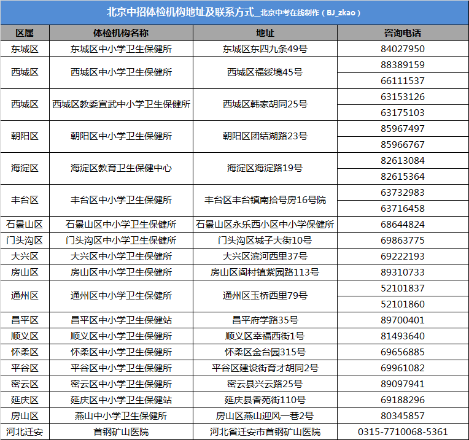
Task: Select phone number 63175103
Action: [x=403, y=113]
